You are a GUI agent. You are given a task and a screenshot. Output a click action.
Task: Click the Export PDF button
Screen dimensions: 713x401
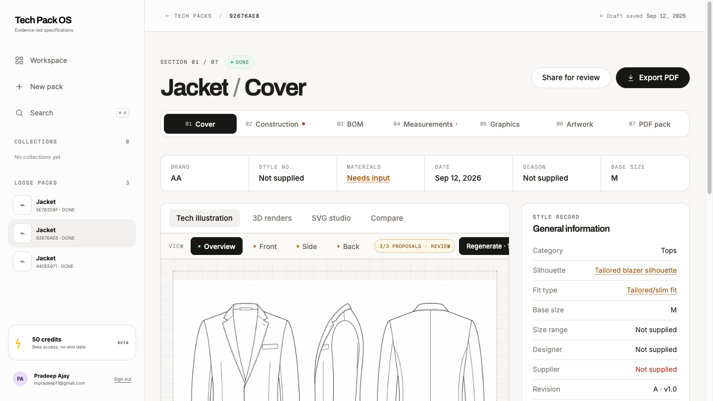[x=653, y=78]
